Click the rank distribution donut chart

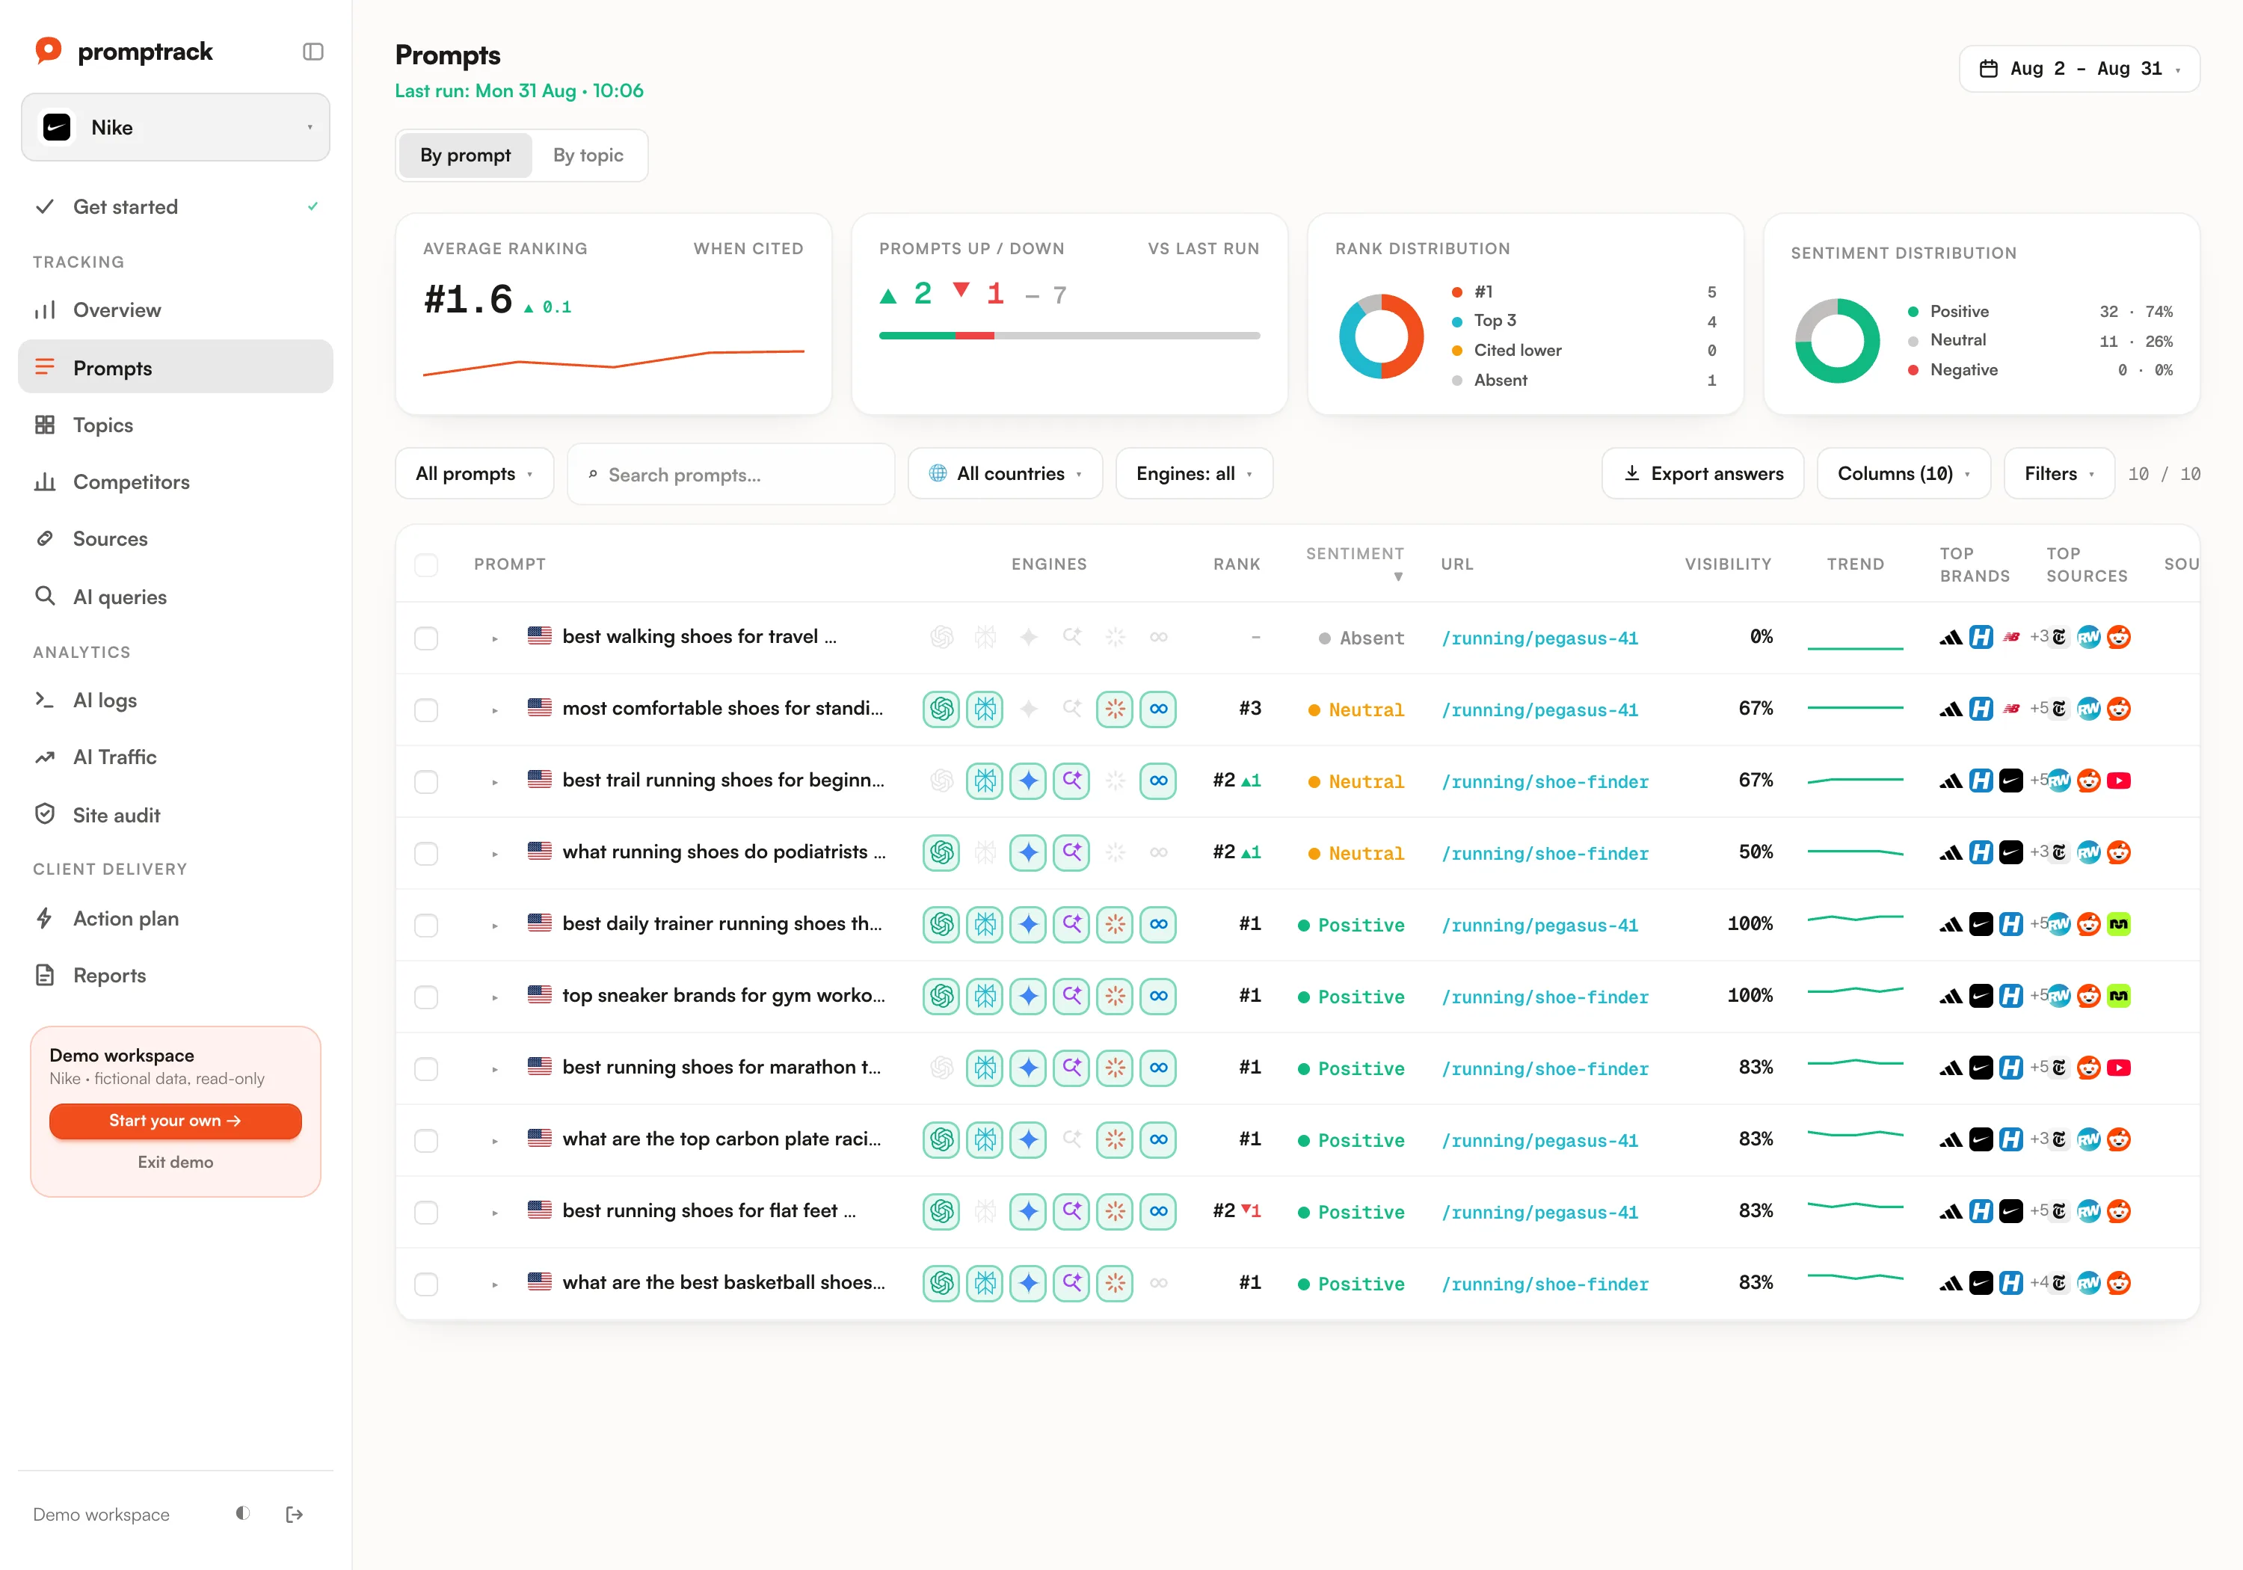pos(1380,336)
